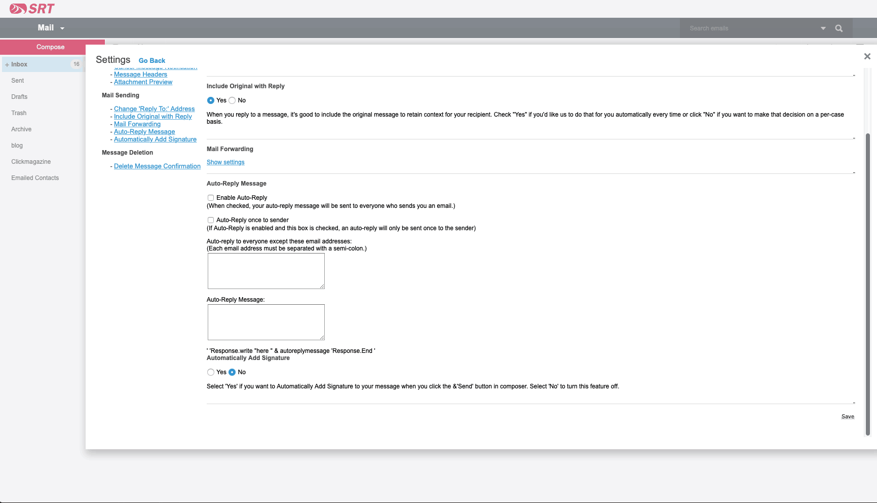
Task: Open the Trash folder
Action: click(19, 113)
